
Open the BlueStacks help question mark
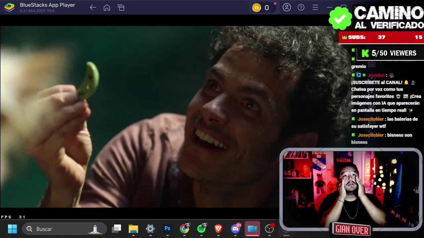[x=301, y=7]
